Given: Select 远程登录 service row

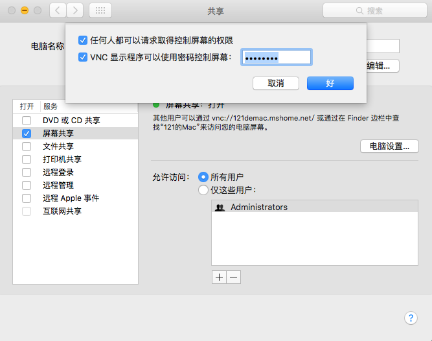Looking at the screenshot, I should click(x=75, y=172).
